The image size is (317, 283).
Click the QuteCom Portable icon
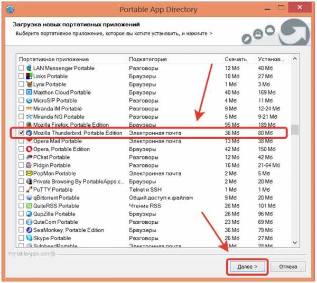pos(29,222)
